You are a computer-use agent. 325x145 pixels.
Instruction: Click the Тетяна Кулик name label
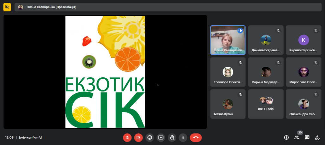(x=223, y=114)
